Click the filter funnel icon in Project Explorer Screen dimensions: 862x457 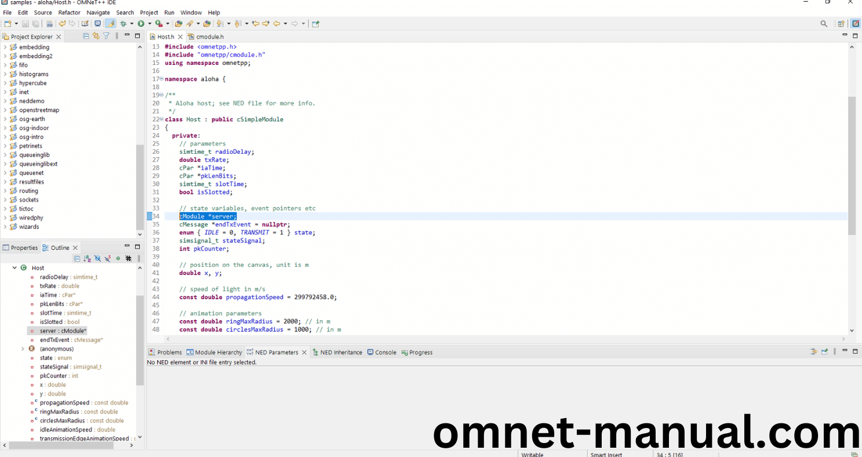tap(106, 36)
